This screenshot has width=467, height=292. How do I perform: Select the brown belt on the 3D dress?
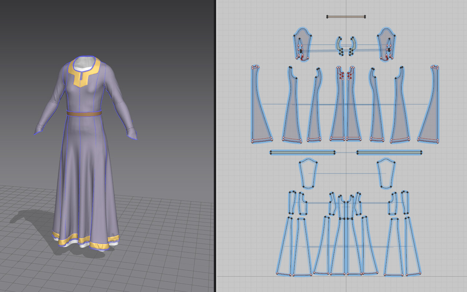click(x=84, y=114)
